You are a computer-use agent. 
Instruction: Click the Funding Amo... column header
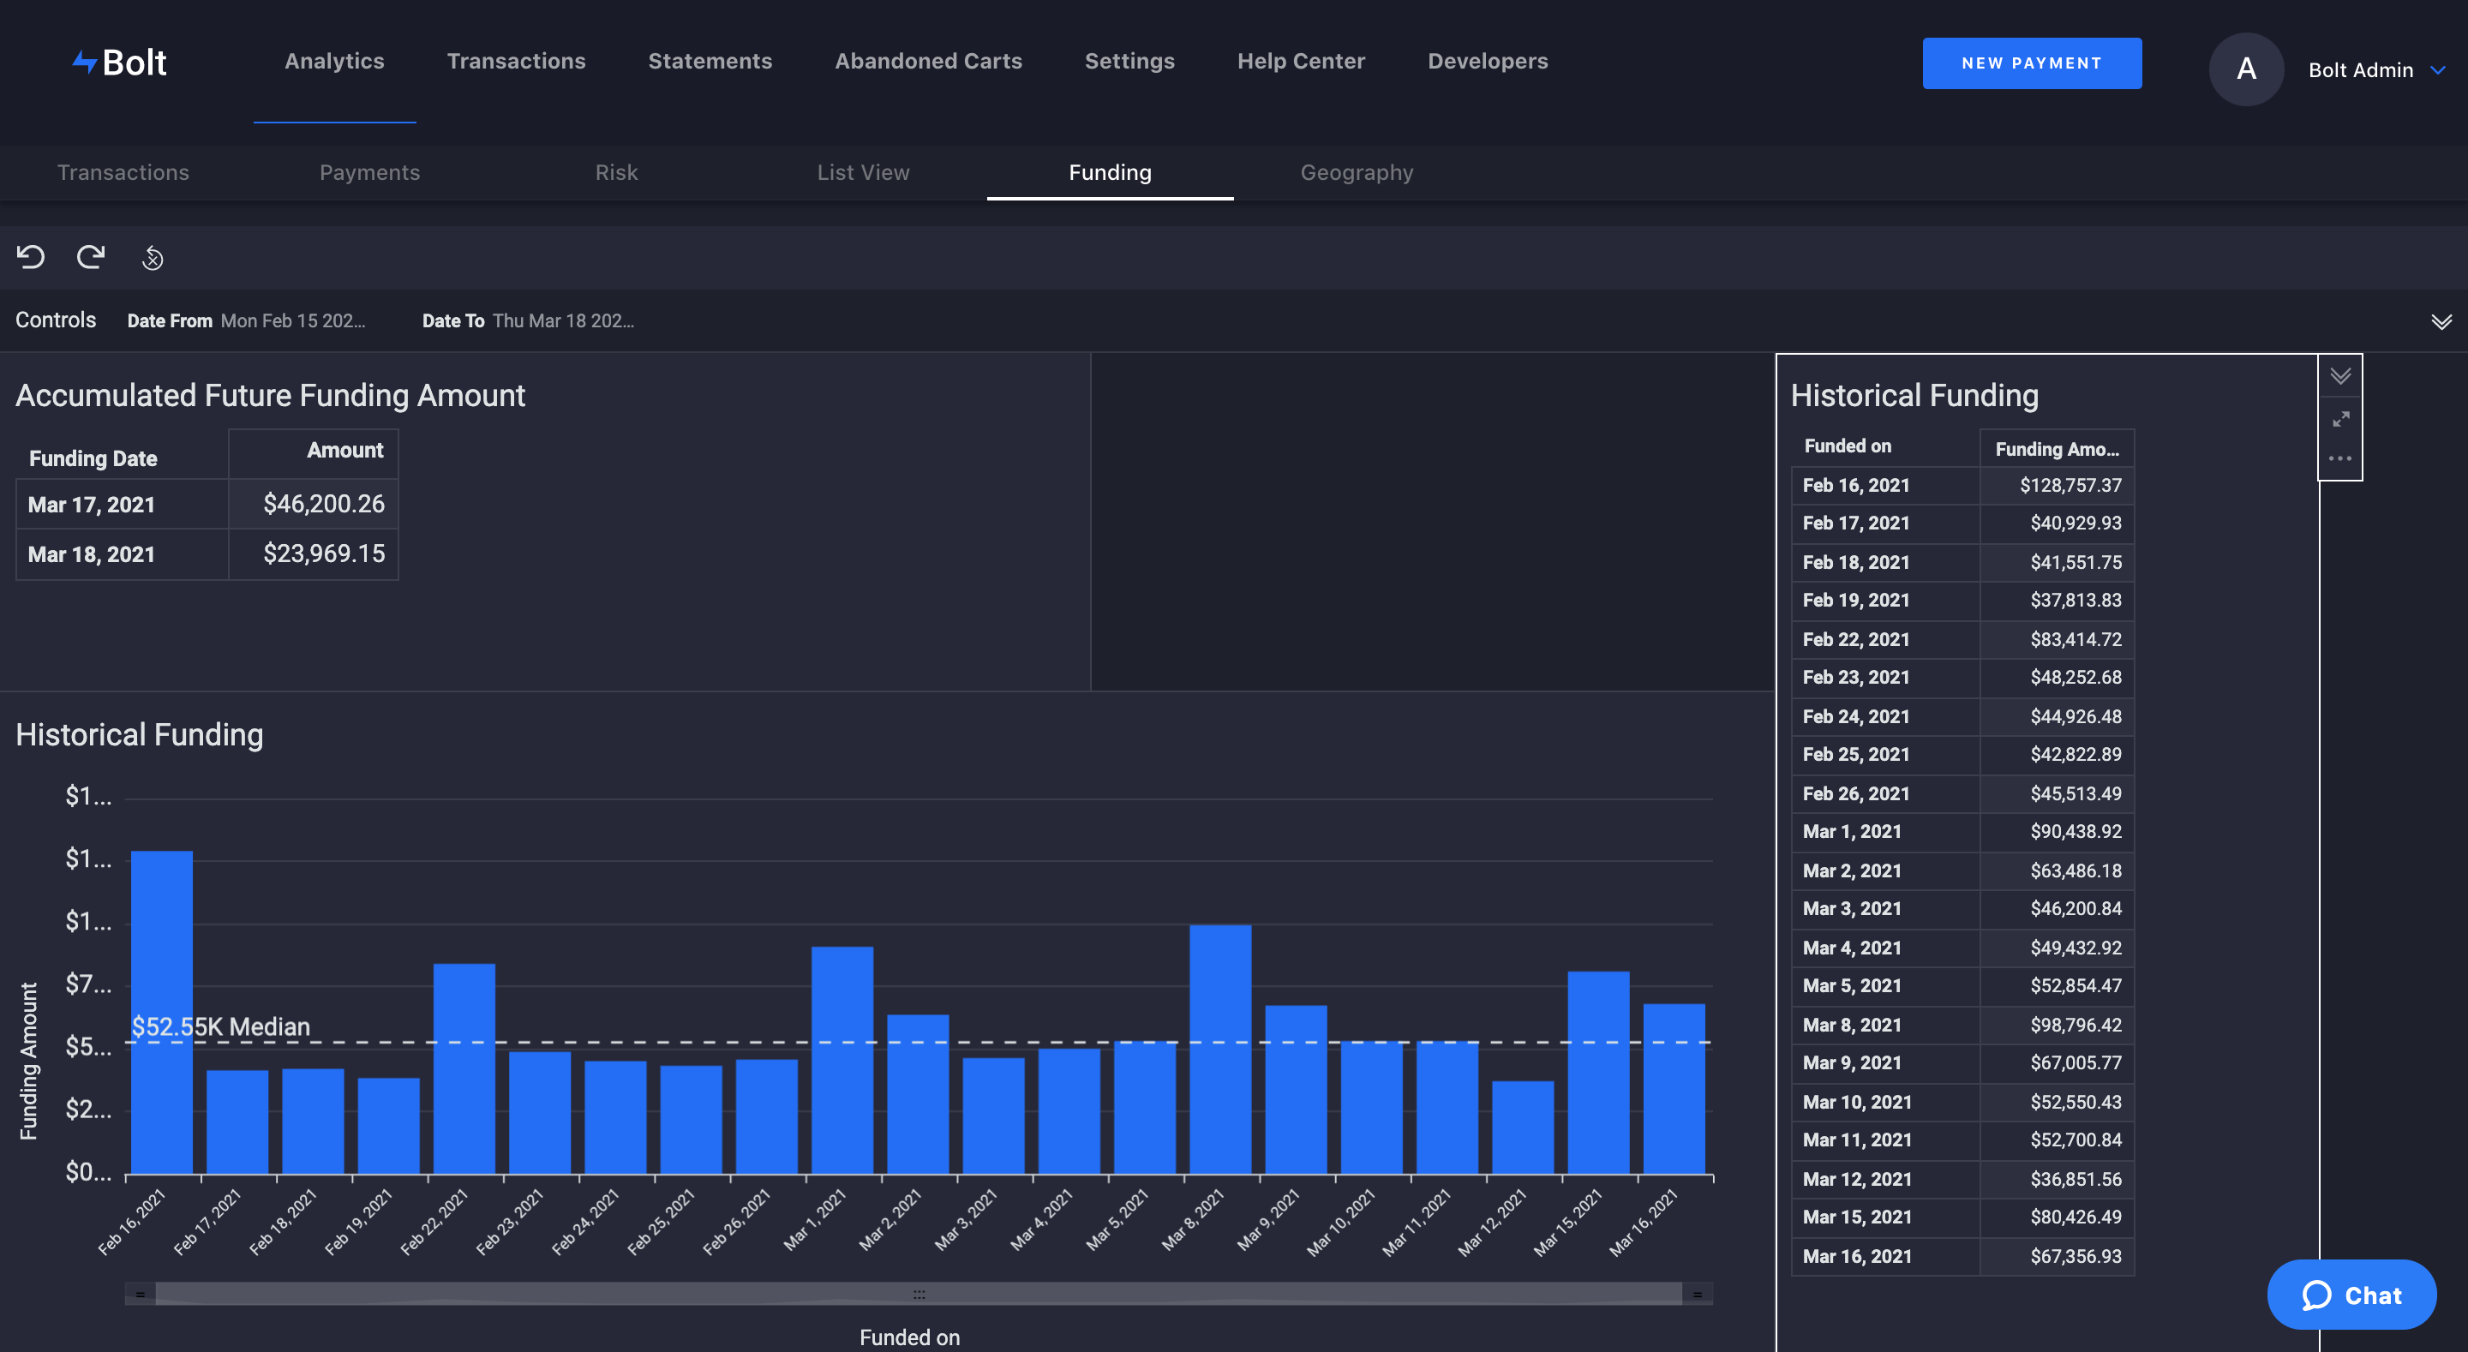(2057, 448)
